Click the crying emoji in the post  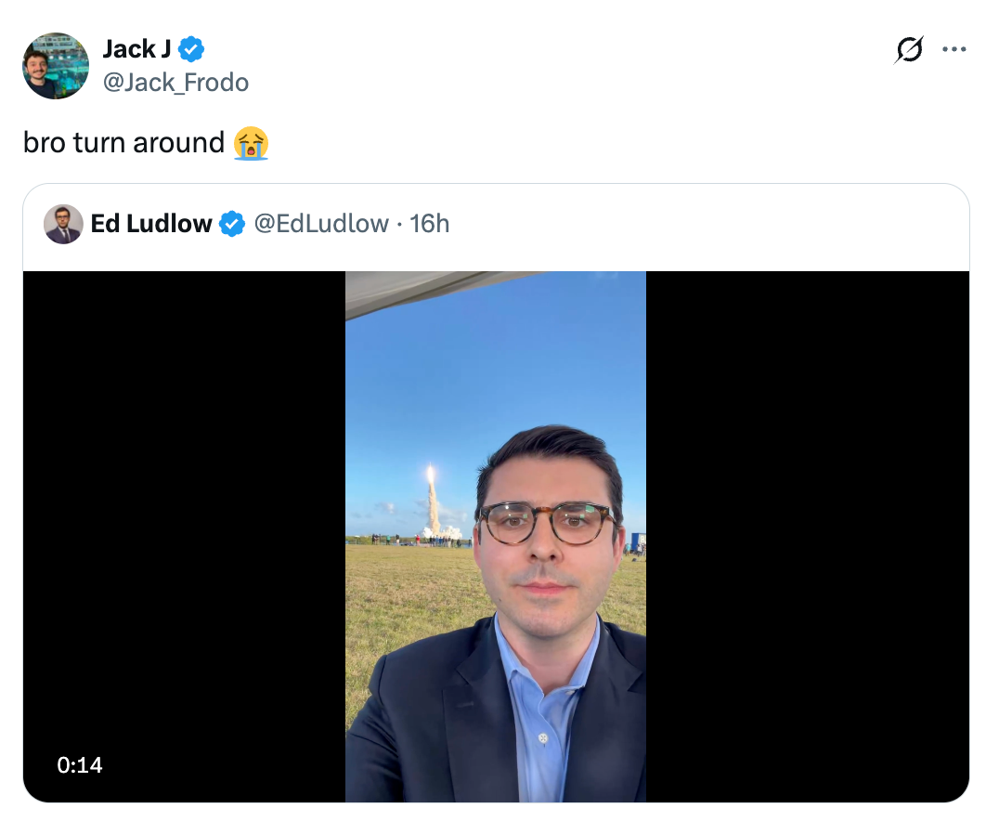252,144
